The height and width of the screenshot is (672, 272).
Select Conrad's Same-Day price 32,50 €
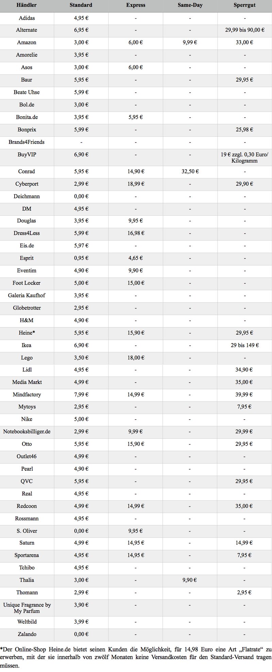pyautogui.click(x=190, y=171)
